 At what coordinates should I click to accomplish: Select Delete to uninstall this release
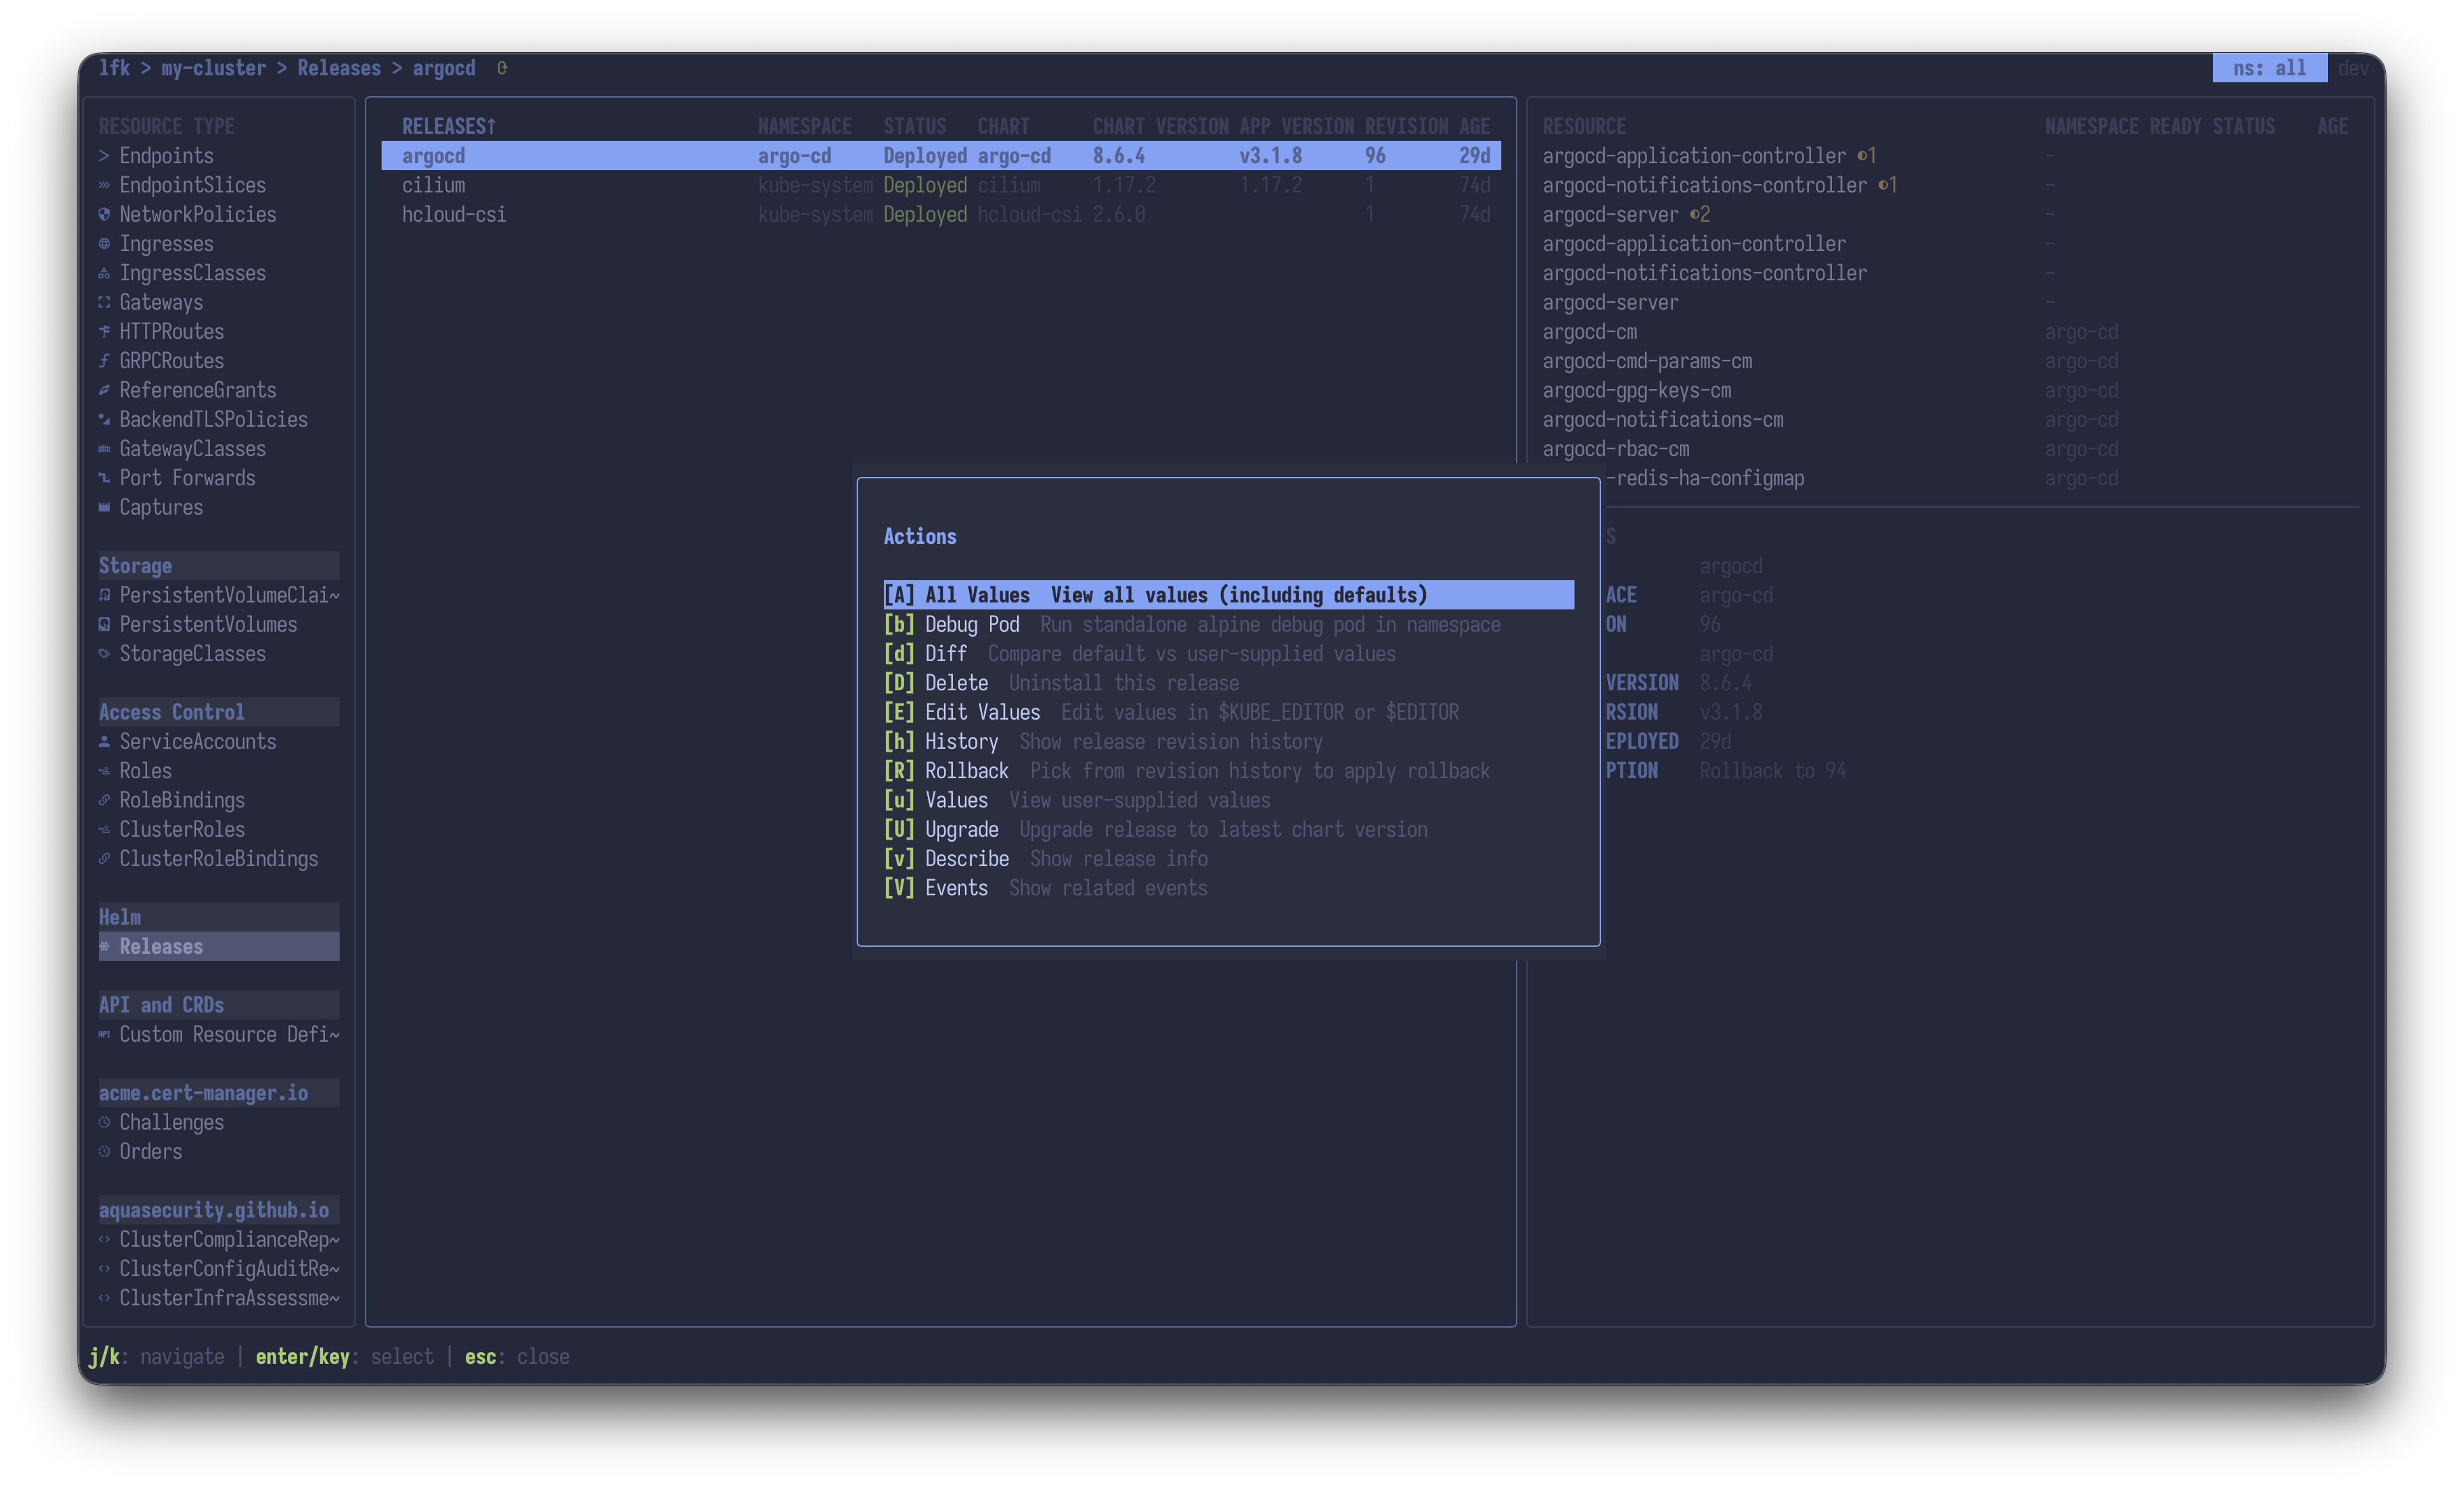coord(1228,683)
